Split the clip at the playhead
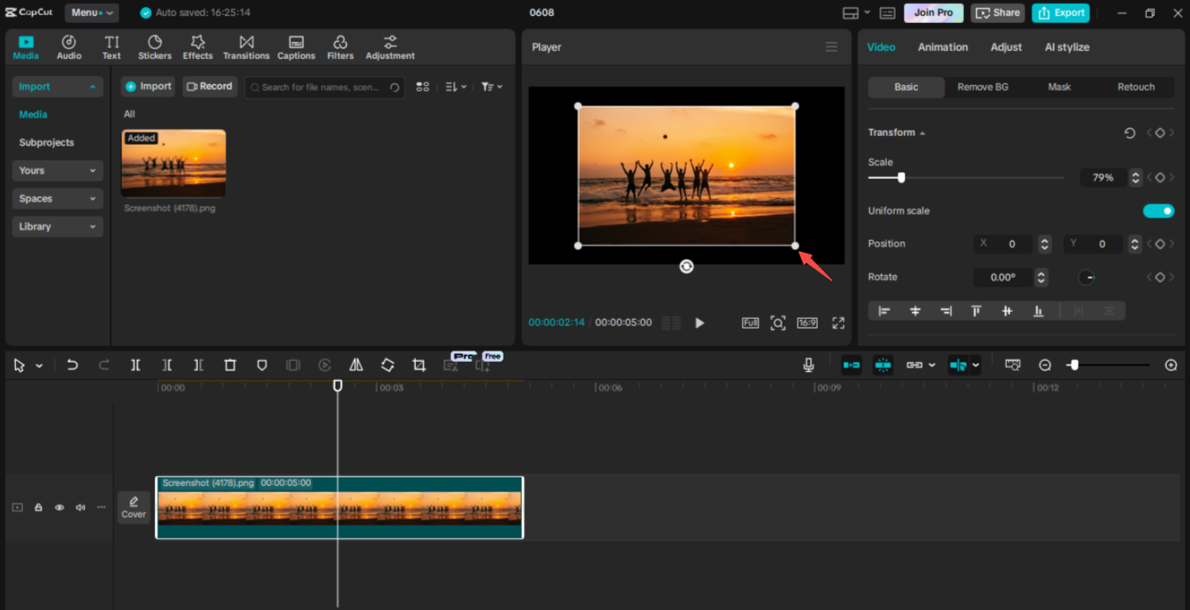The width and height of the screenshot is (1190, 610). coord(135,365)
